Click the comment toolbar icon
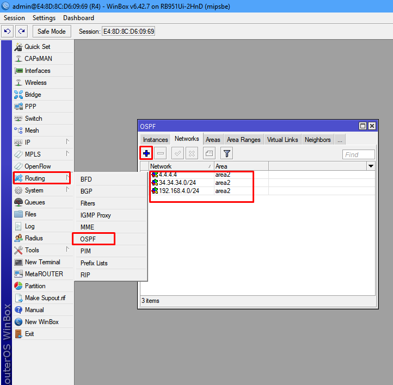This screenshot has width=393, height=385. tap(209, 153)
